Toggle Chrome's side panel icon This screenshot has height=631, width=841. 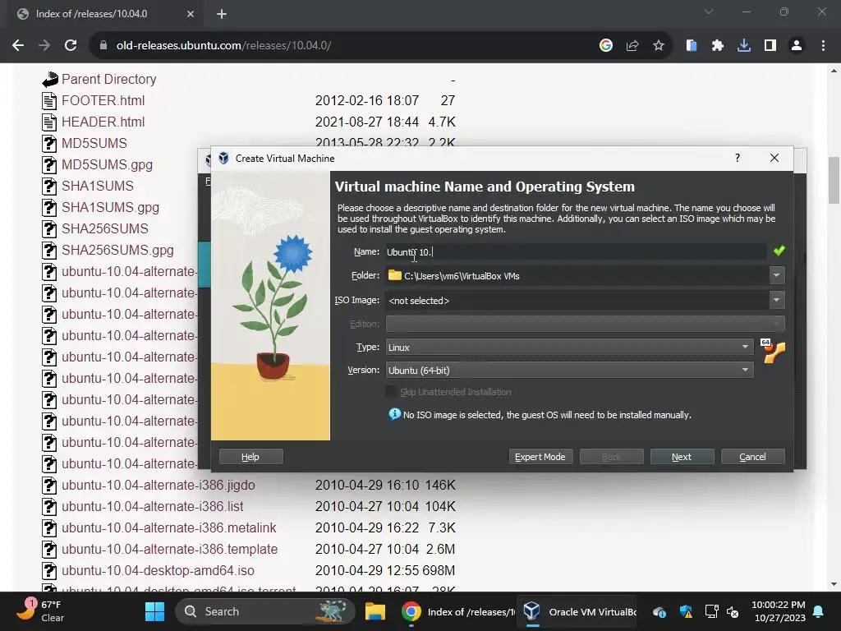[x=770, y=46]
